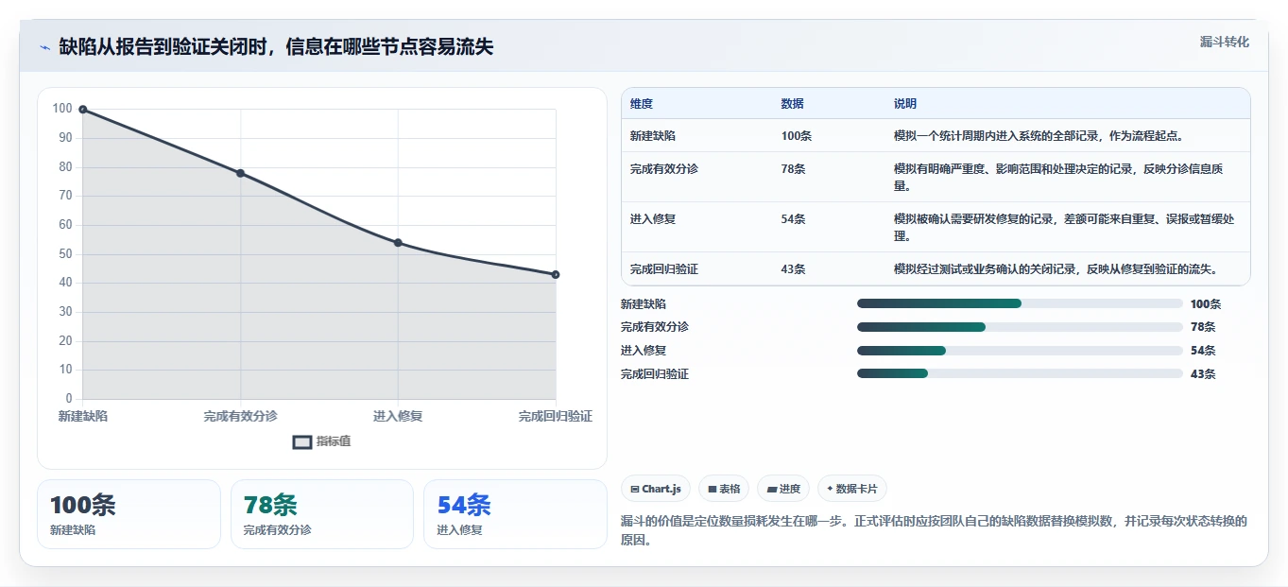Image resolution: width=1288 pixels, height=587 pixels.
Task: Click the chart data point at 43 for 完成回归验证
Action: click(x=556, y=275)
